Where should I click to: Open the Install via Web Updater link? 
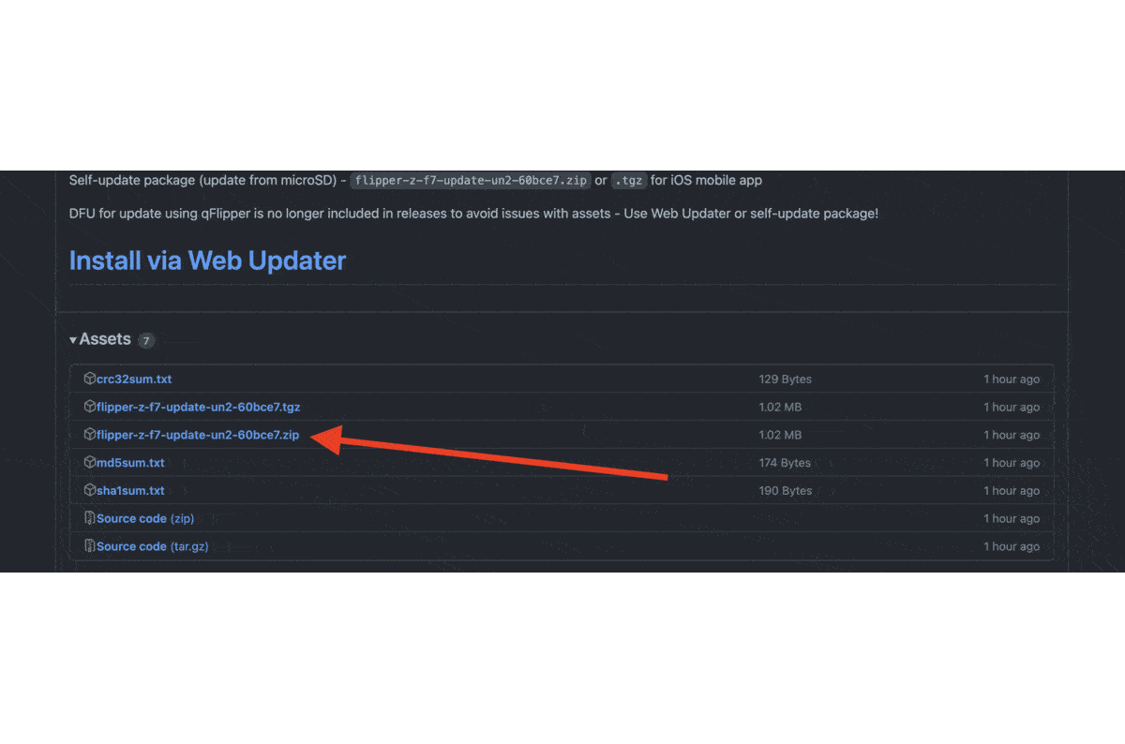207,260
